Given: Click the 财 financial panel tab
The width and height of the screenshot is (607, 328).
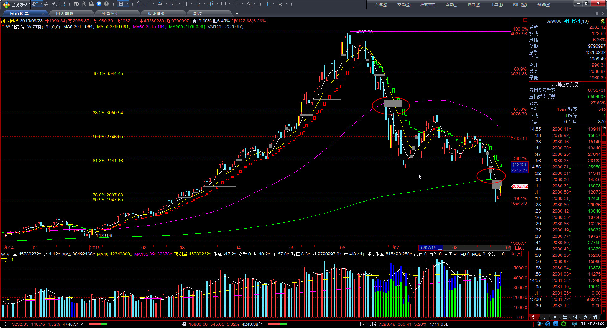Looking at the screenshot, I should 555,317.
